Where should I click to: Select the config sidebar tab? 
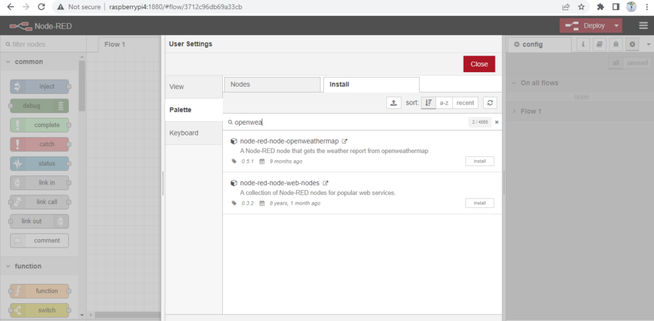[539, 45]
